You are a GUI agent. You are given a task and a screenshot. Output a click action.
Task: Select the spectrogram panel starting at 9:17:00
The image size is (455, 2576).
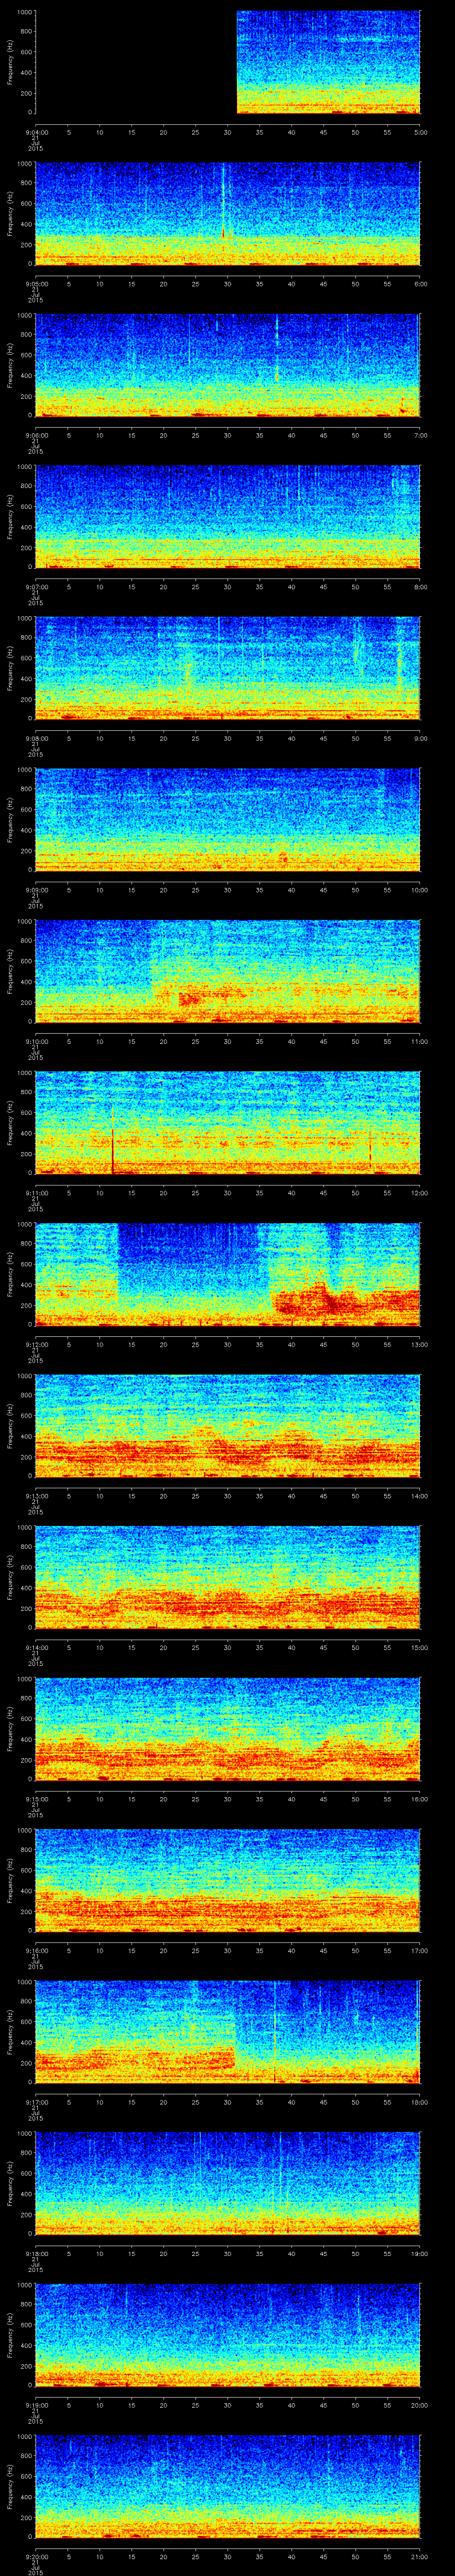point(228,2032)
